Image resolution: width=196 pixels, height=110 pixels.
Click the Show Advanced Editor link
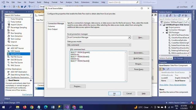click(x=178, y=85)
